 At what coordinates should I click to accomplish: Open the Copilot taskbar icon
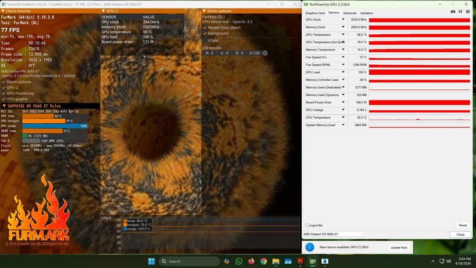pos(227,261)
